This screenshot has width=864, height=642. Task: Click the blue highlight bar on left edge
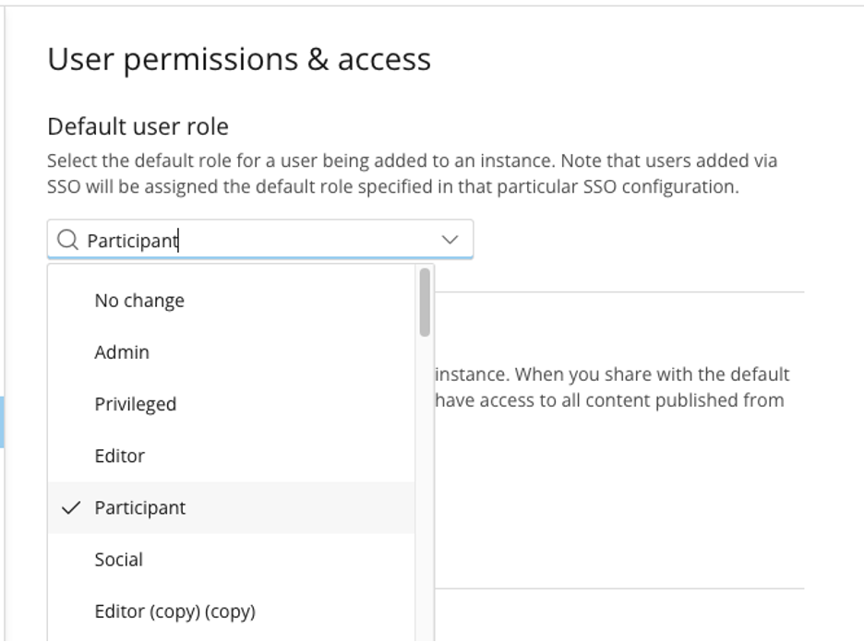pos(2,422)
